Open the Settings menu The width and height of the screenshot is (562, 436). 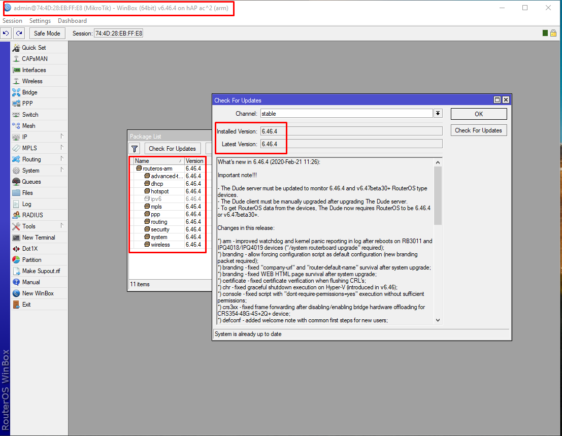40,21
